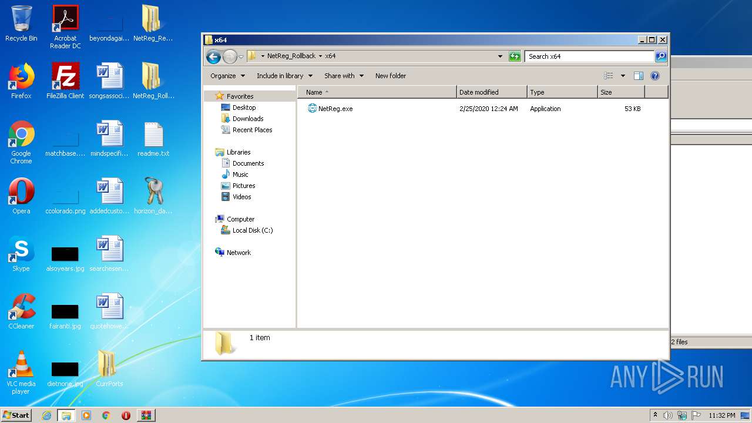The height and width of the screenshot is (423, 752).
Task: Open Recent Places in the navigation pane
Action: click(252, 130)
